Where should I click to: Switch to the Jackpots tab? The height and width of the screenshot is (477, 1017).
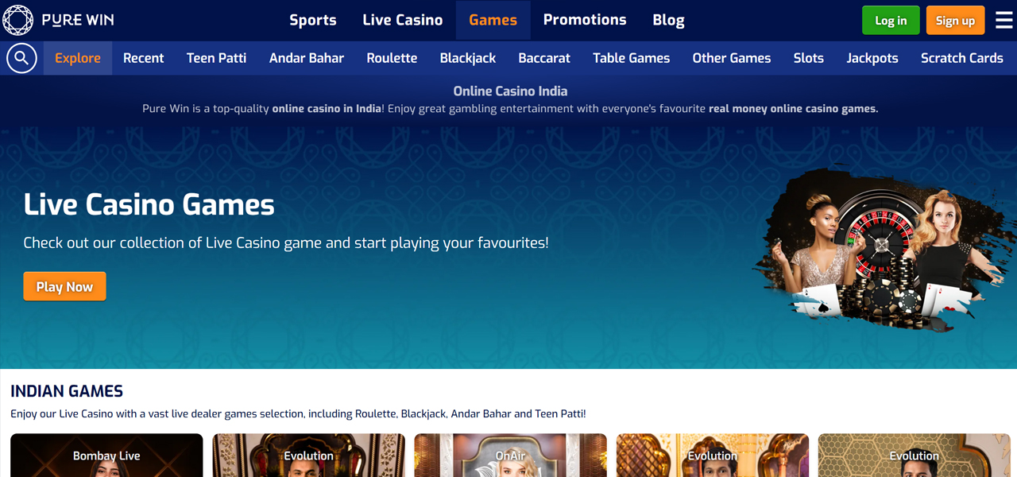872,58
